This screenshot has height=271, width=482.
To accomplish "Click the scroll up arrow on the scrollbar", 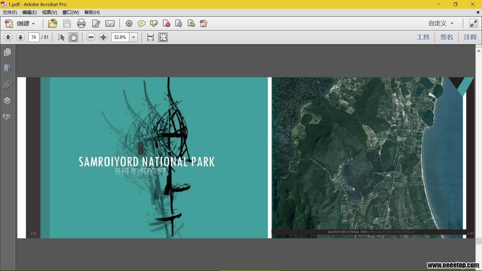I will tap(479, 51).
